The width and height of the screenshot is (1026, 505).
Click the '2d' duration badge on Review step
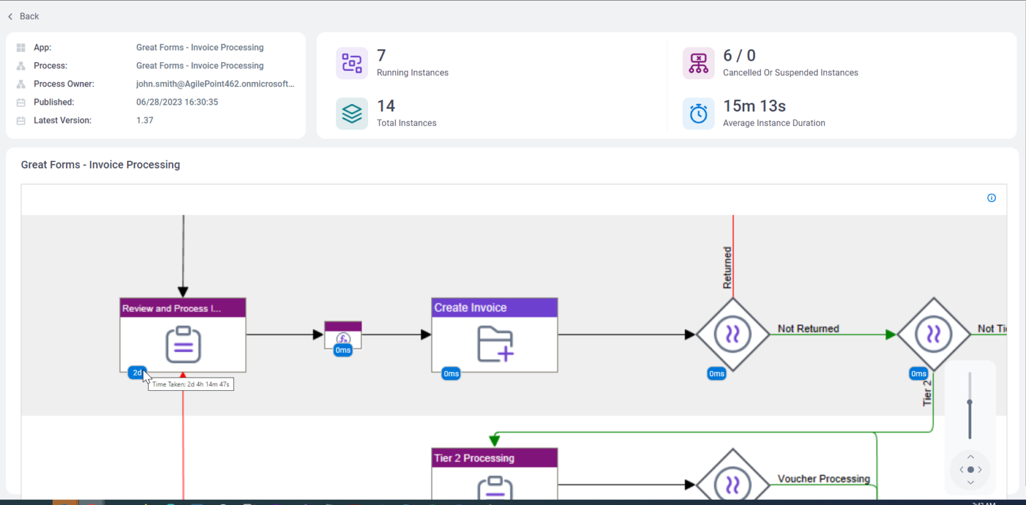click(x=136, y=372)
